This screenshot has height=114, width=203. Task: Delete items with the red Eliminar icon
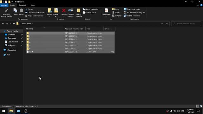(63, 13)
